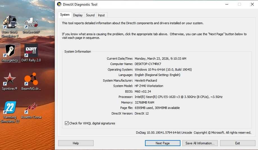Select the Spintires desktop icon
Viewport: 258px width, 150px height.
(x=10, y=81)
